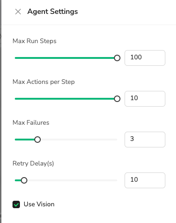The width and height of the screenshot is (176, 223).
Task: Uncheck the Use Vision checkbox
Action: [x=16, y=204]
